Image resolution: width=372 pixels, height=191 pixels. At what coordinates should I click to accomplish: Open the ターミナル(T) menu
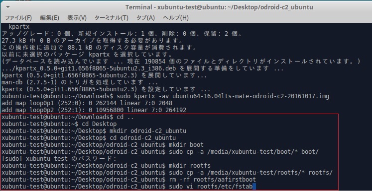112,18
